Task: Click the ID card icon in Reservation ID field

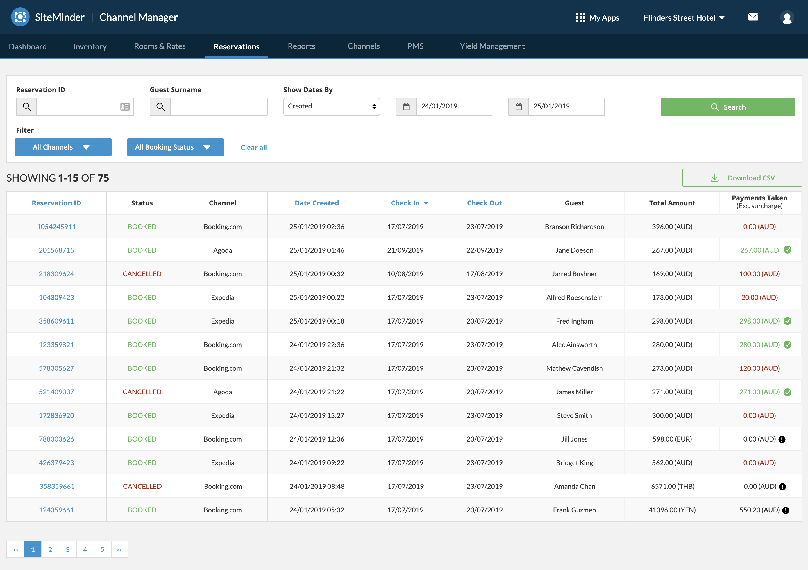Action: pyautogui.click(x=125, y=107)
